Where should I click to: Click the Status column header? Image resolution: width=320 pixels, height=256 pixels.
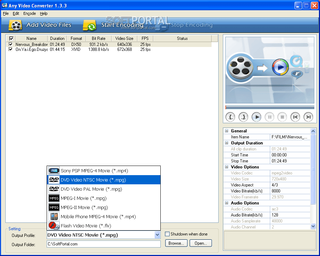point(182,38)
